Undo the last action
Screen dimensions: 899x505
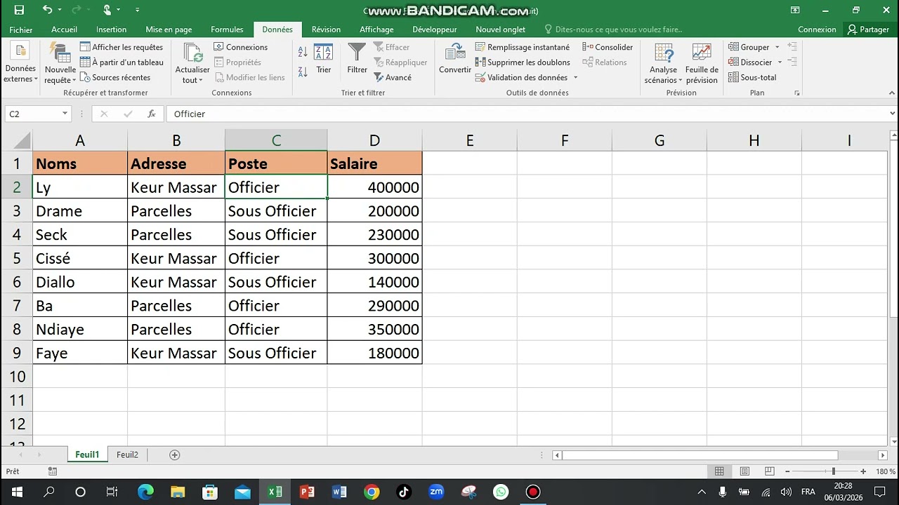[47, 10]
